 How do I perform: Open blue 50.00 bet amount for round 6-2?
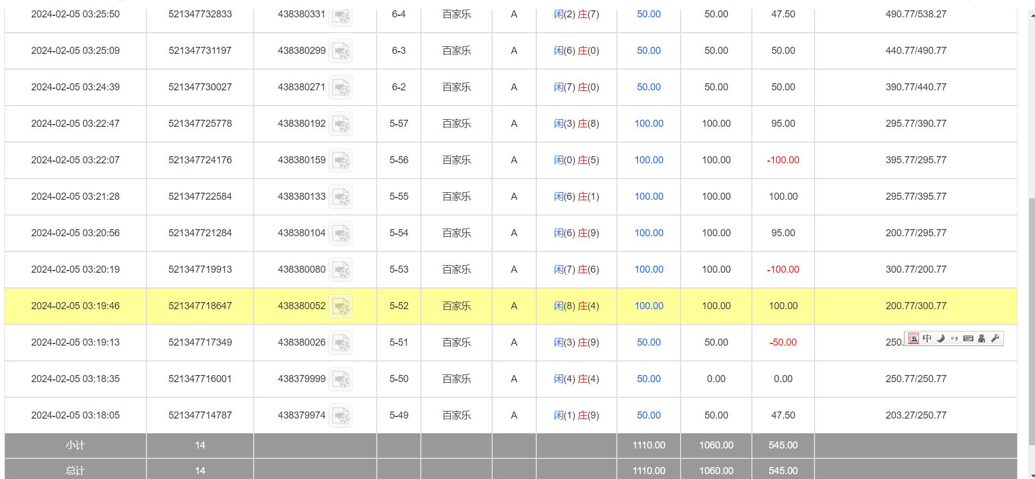click(x=648, y=87)
